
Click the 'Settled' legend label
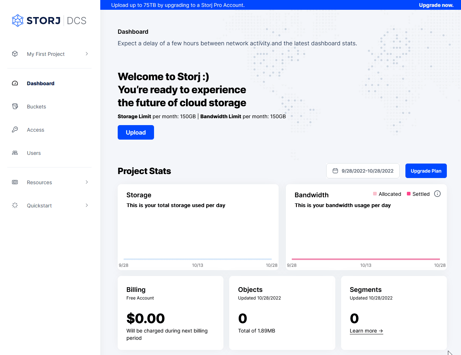coord(421,194)
